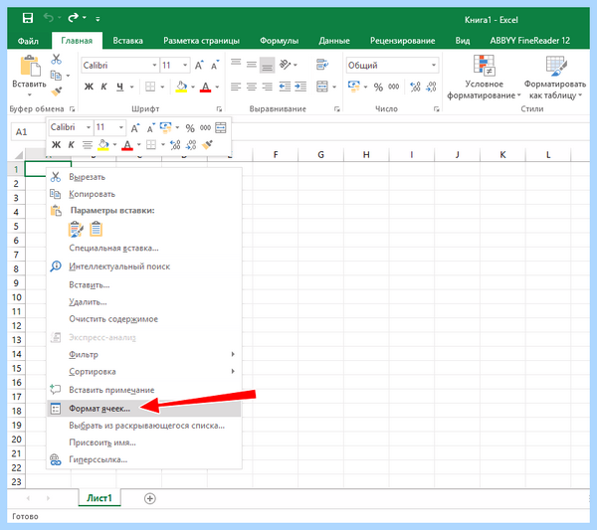This screenshot has height=530, width=597.
Task: Click the A1 name box
Action: click(28, 132)
